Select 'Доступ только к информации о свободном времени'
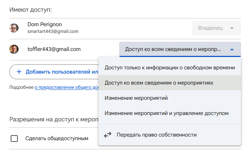 tap(170, 68)
